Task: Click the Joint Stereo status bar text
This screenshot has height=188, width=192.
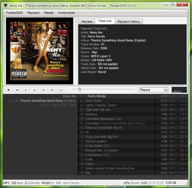Action: click(x=71, y=183)
